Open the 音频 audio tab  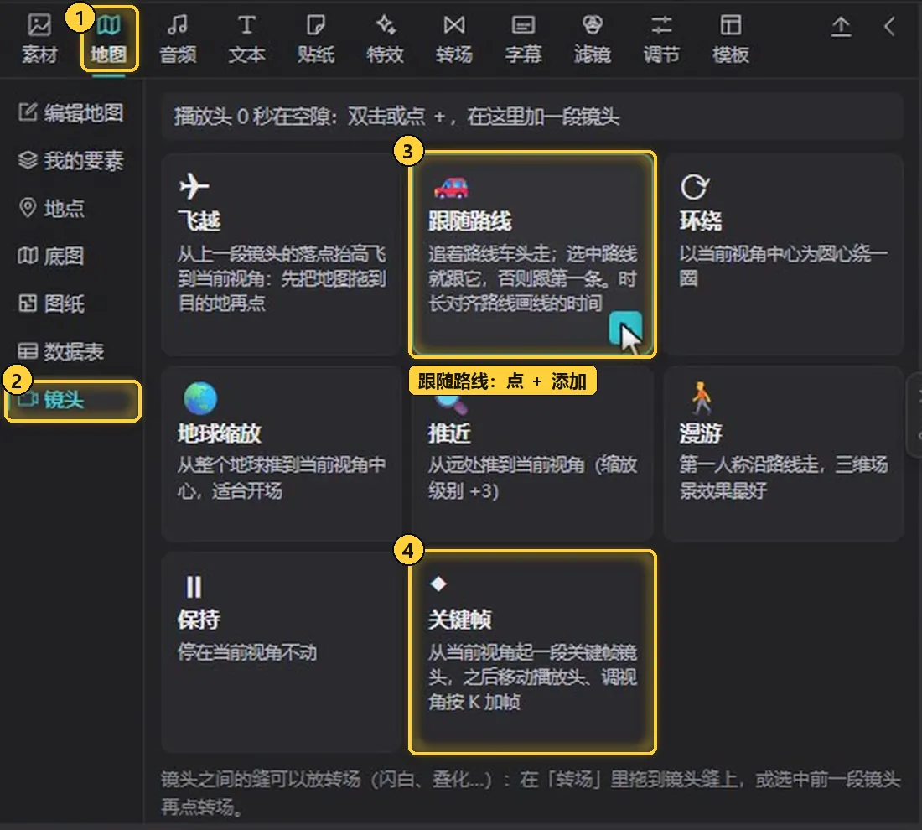tap(178, 39)
